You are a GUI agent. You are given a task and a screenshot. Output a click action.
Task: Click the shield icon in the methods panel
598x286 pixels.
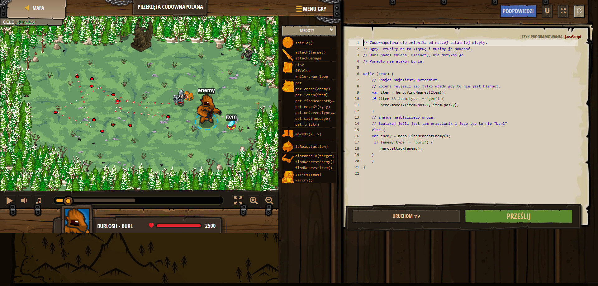[288, 43]
